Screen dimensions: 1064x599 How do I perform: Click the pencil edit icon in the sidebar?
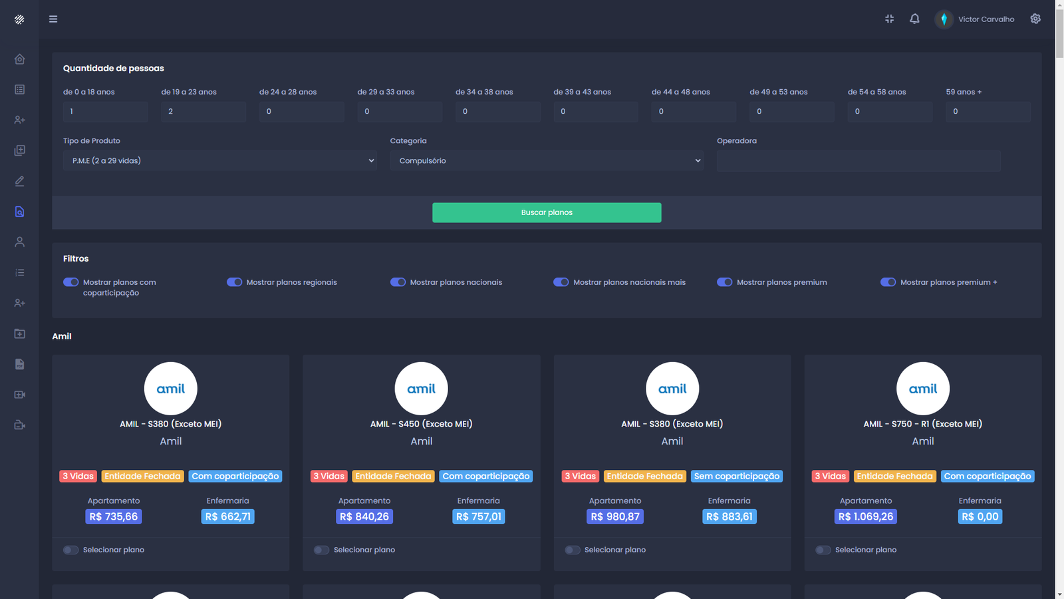(19, 181)
